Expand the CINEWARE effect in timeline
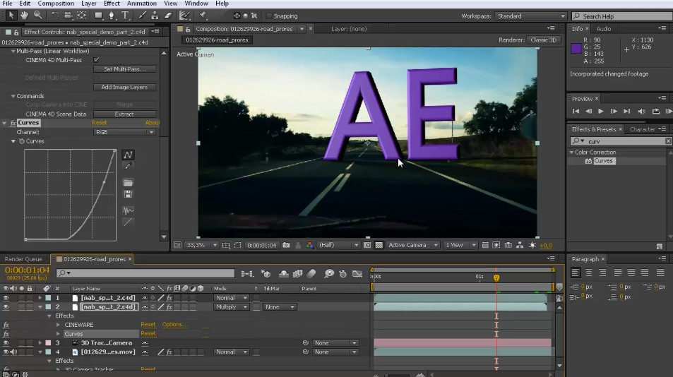Image resolution: width=673 pixels, height=377 pixels. [x=58, y=325]
